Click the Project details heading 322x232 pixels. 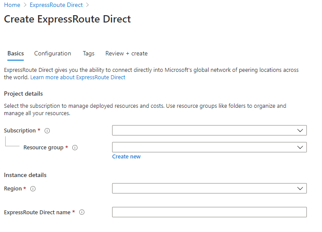[x=23, y=94]
